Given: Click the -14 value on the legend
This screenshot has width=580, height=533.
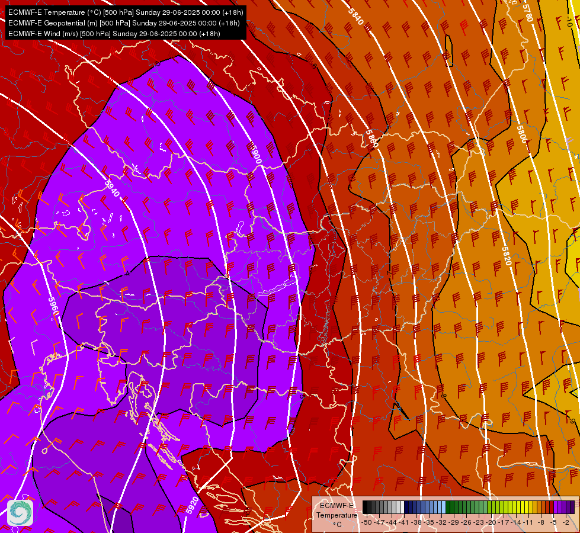Looking at the screenshot, I should 516,522.
